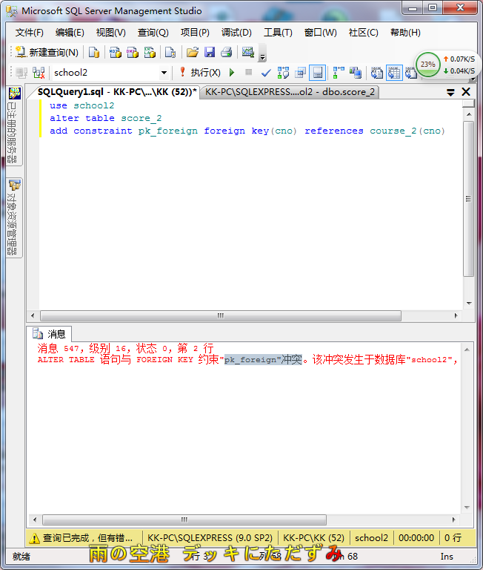Viewport: 483px width, 570px height.
Task: Click the Cancel Executing Query stop icon
Action: tap(249, 72)
